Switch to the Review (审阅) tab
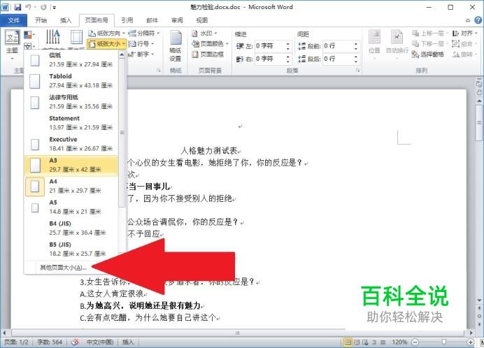This screenshot has height=348, width=484. (x=177, y=20)
